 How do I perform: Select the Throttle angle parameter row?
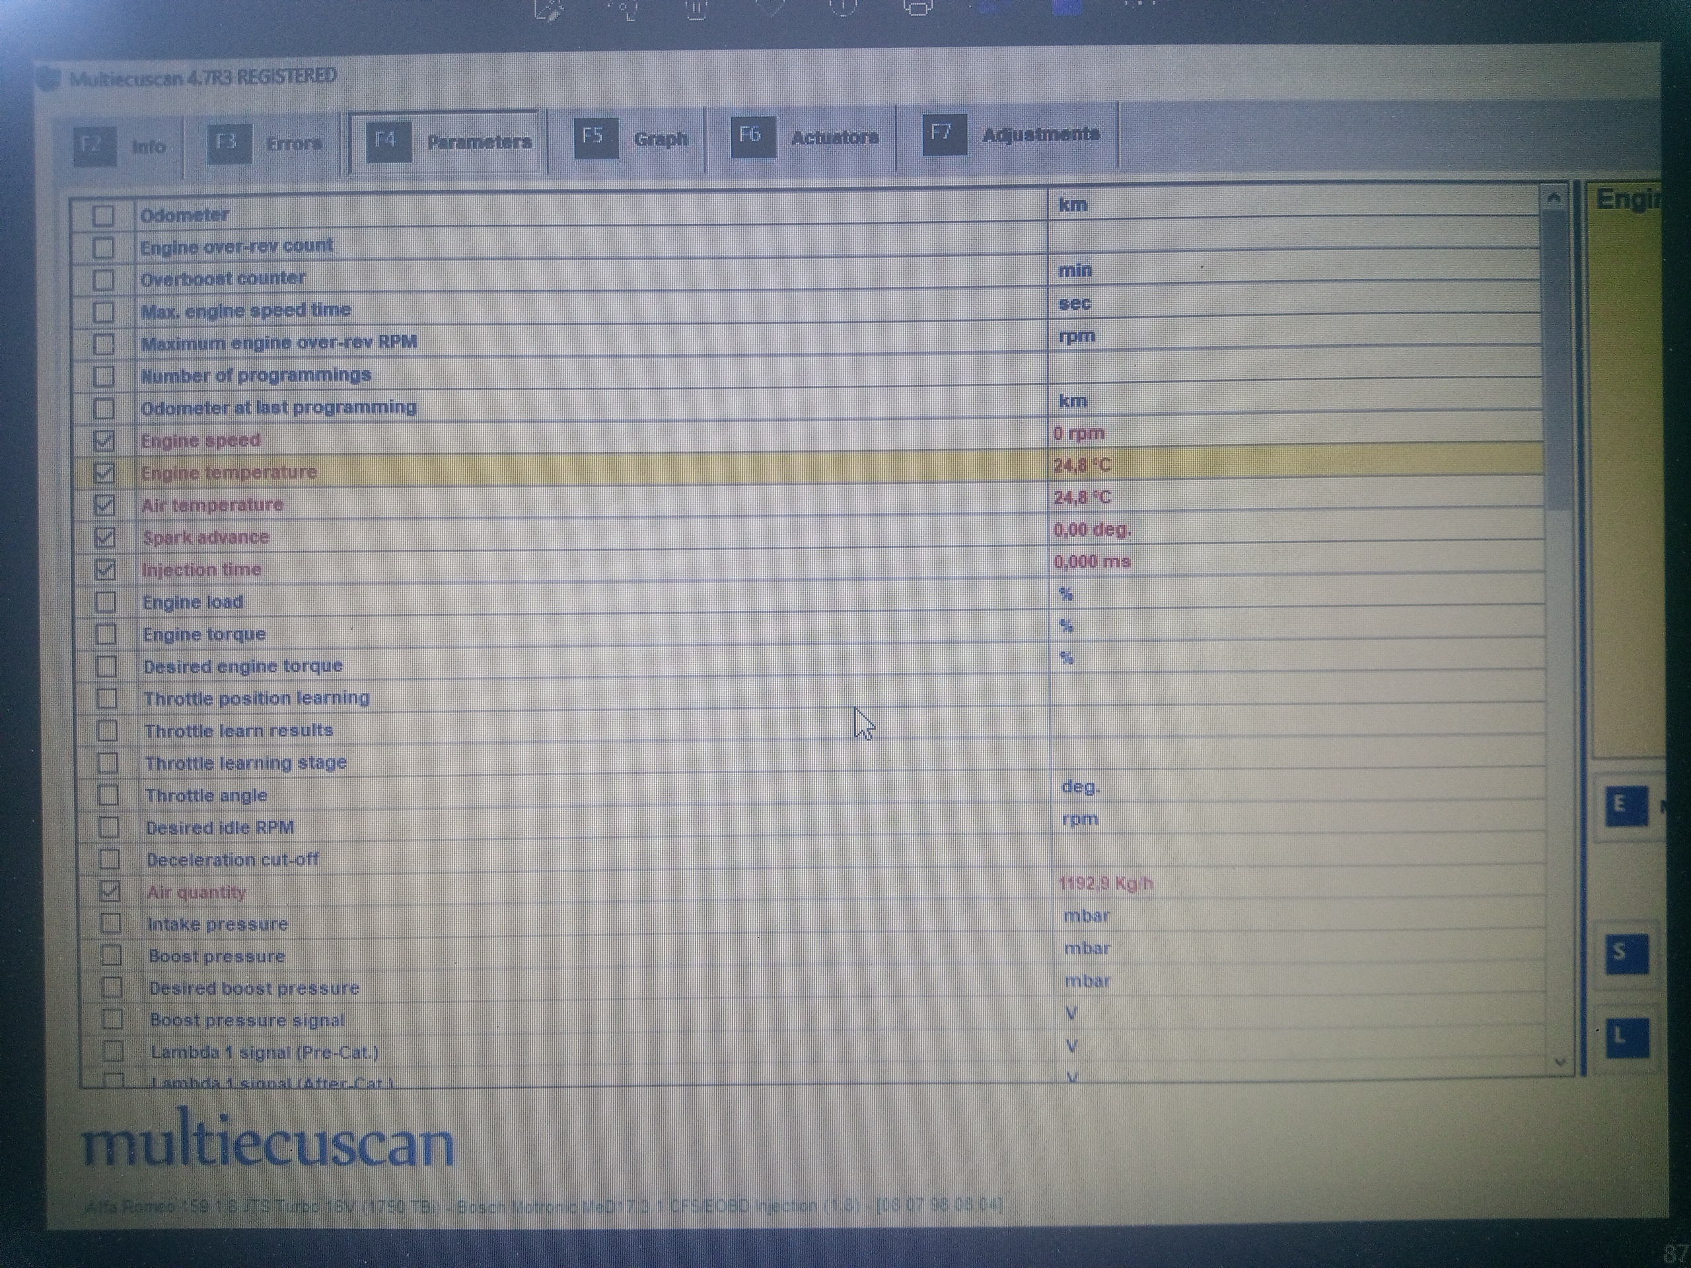pyautogui.click(x=206, y=796)
